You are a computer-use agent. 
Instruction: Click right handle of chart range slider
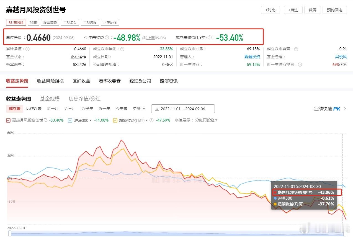coord(345,234)
